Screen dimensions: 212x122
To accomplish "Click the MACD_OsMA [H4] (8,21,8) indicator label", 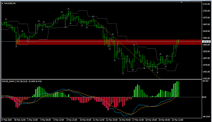I will click(15, 81).
